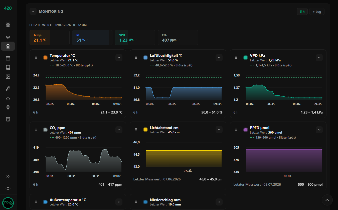Click the RH 51 % summary tile
Viewport: 338px width, 210px height.
(x=92, y=38)
